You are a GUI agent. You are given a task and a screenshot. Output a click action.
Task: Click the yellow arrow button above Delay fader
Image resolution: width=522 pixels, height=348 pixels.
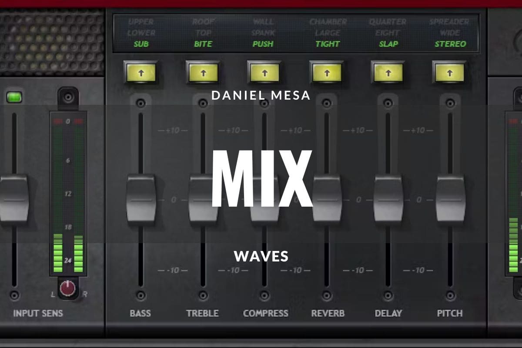coord(388,72)
